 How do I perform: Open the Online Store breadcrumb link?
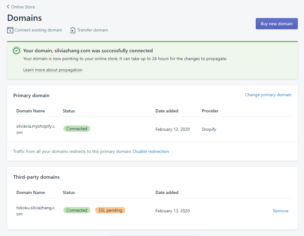pyautogui.click(x=23, y=7)
